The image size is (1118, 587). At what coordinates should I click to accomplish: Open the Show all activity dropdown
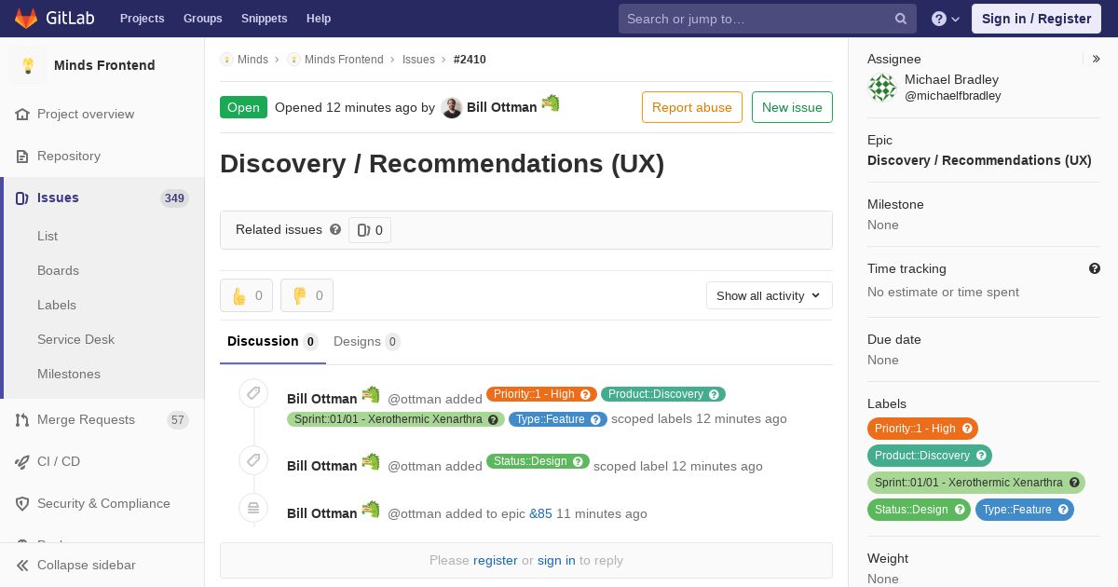(x=769, y=295)
